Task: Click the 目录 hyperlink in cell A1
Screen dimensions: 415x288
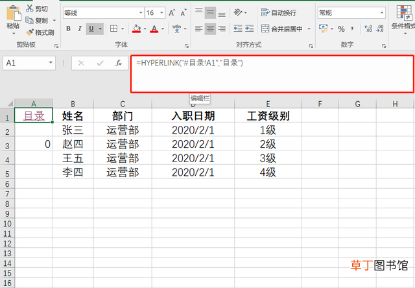Action: 34,116
